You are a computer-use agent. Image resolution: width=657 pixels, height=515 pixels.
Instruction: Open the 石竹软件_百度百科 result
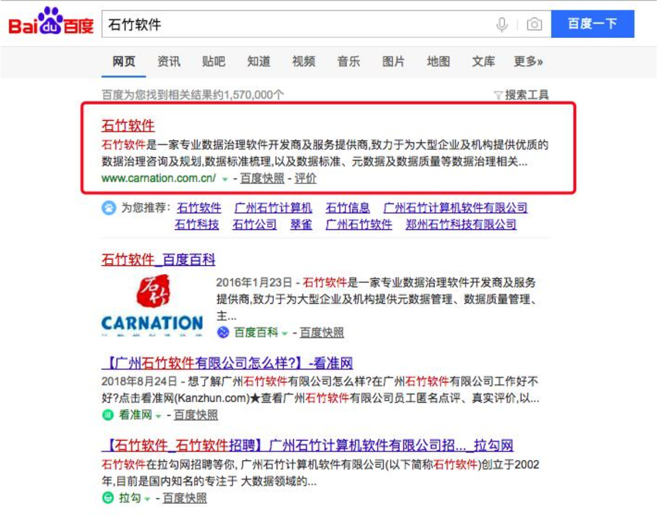158,260
